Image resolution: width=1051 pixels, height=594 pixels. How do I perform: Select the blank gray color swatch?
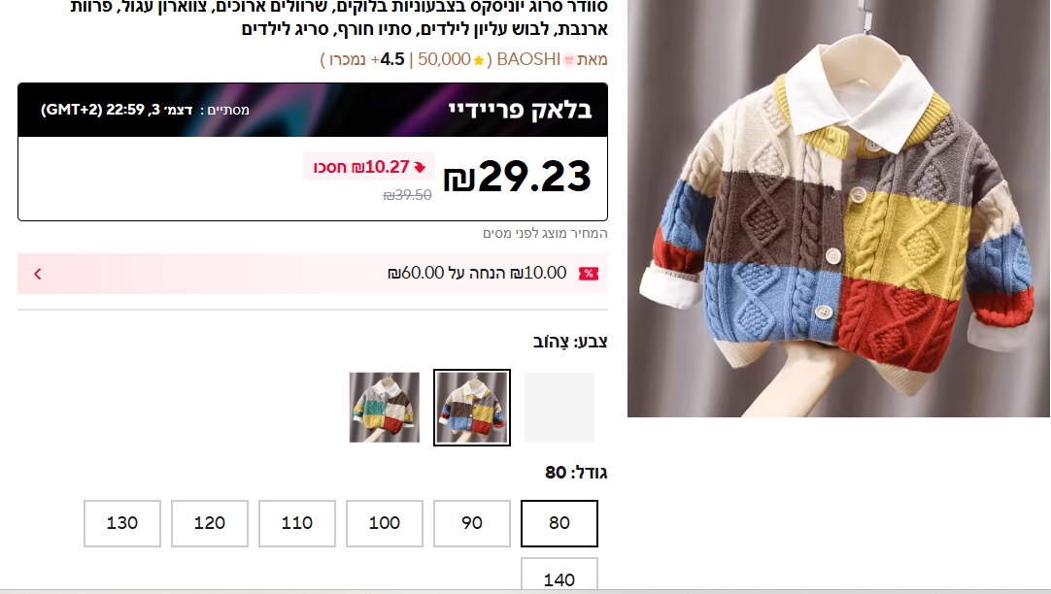[559, 407]
